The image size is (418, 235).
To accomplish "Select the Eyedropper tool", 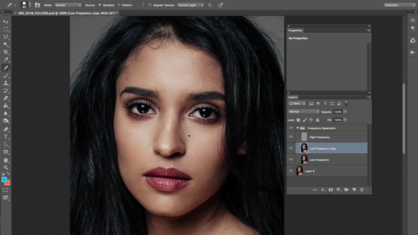I will point(6,60).
